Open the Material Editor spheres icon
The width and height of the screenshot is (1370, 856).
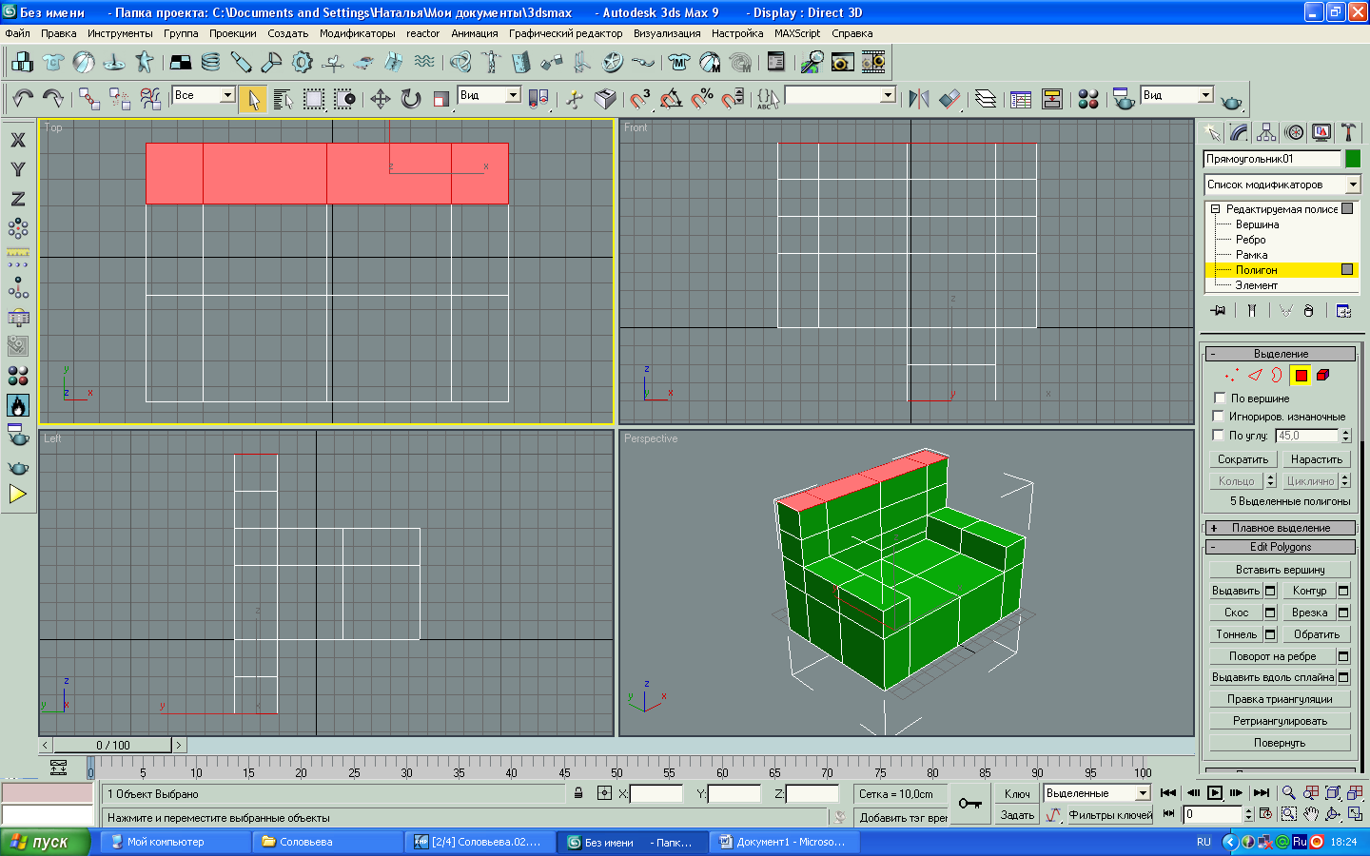point(1088,99)
